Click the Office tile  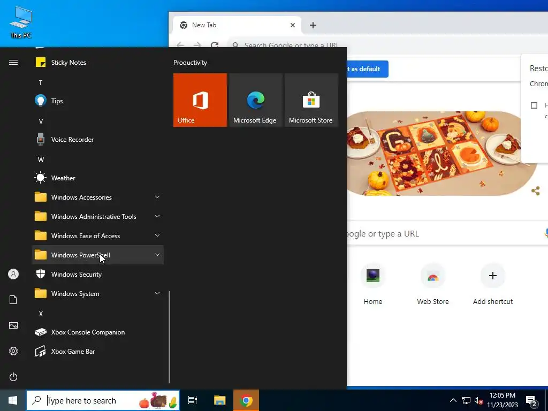pos(200,100)
